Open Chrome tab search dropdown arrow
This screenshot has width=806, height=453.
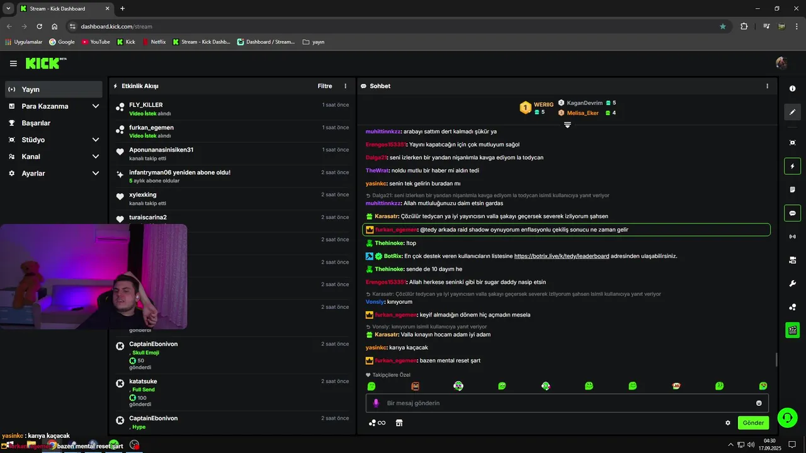pos(8,8)
